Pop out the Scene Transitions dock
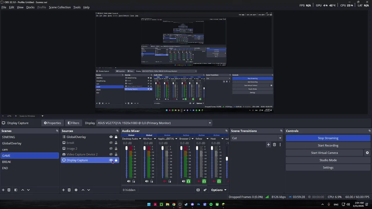This screenshot has height=209, width=372. pyautogui.click(x=281, y=131)
